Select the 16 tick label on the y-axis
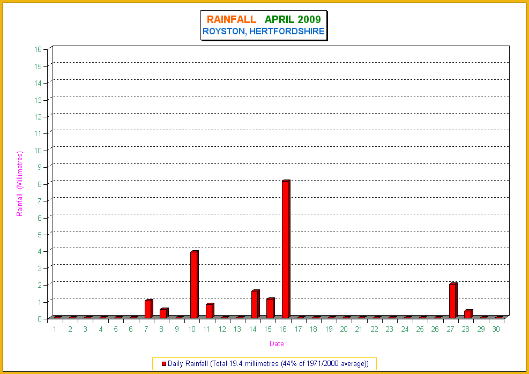The height and width of the screenshot is (374, 529). [x=38, y=49]
